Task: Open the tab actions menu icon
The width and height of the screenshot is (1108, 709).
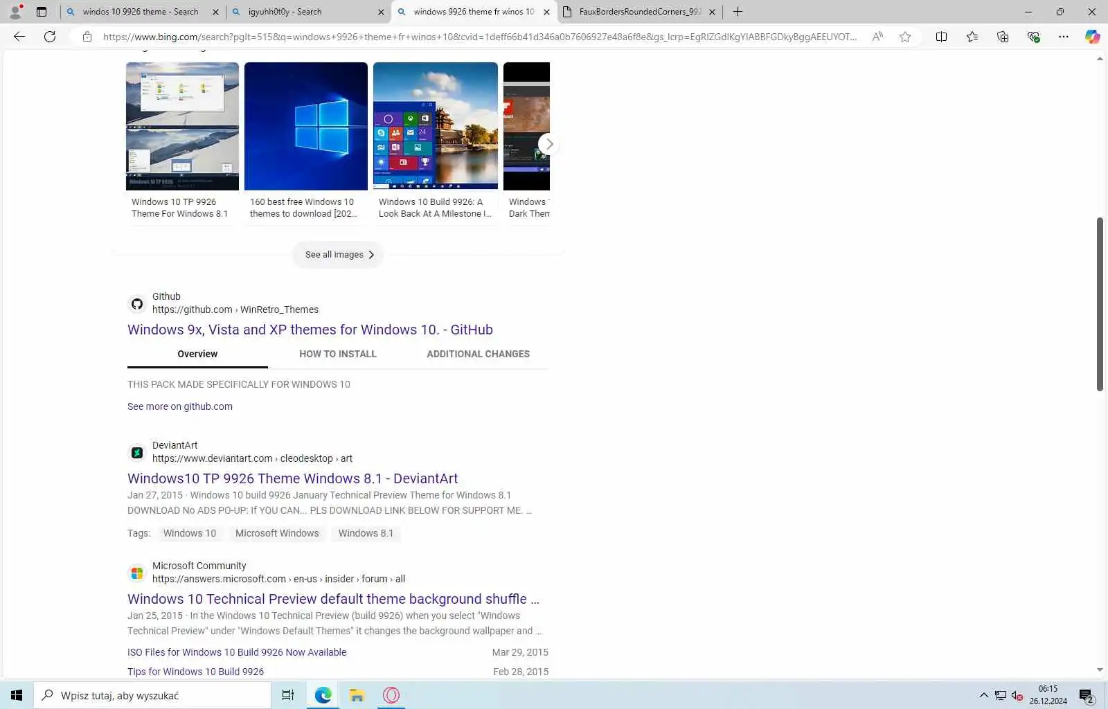Action: click(42, 12)
